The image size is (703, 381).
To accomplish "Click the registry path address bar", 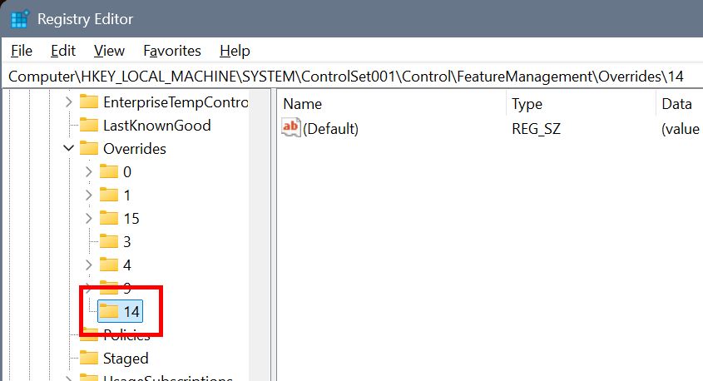I will point(351,77).
